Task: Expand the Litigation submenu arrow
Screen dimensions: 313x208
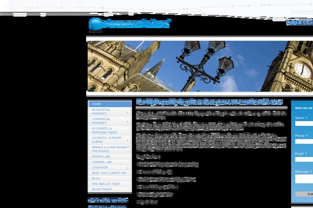Action: pos(128,168)
